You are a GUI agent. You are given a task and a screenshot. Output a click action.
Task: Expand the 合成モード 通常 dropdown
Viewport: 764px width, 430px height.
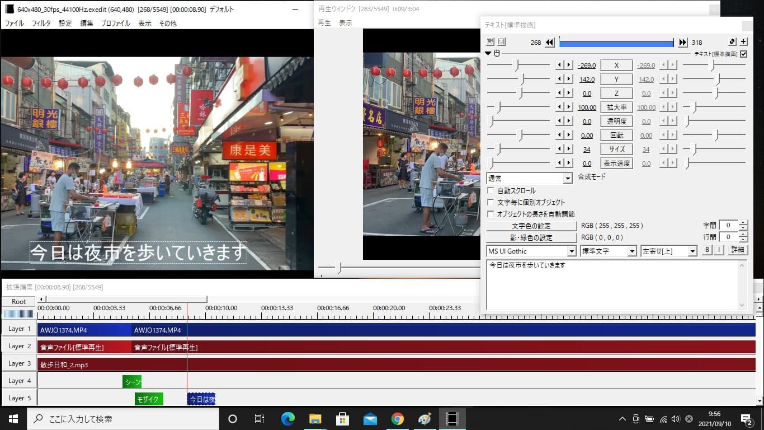[x=568, y=179]
